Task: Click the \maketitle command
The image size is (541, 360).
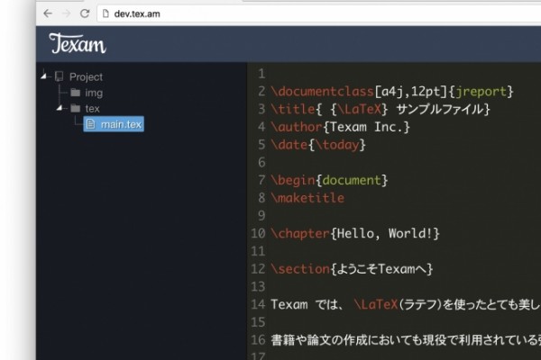Action: tap(307, 198)
